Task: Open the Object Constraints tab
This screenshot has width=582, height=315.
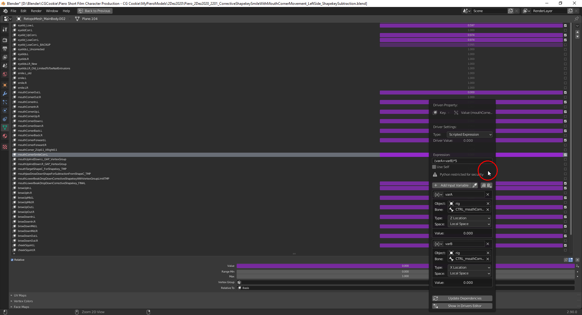Action: pyautogui.click(x=5, y=119)
